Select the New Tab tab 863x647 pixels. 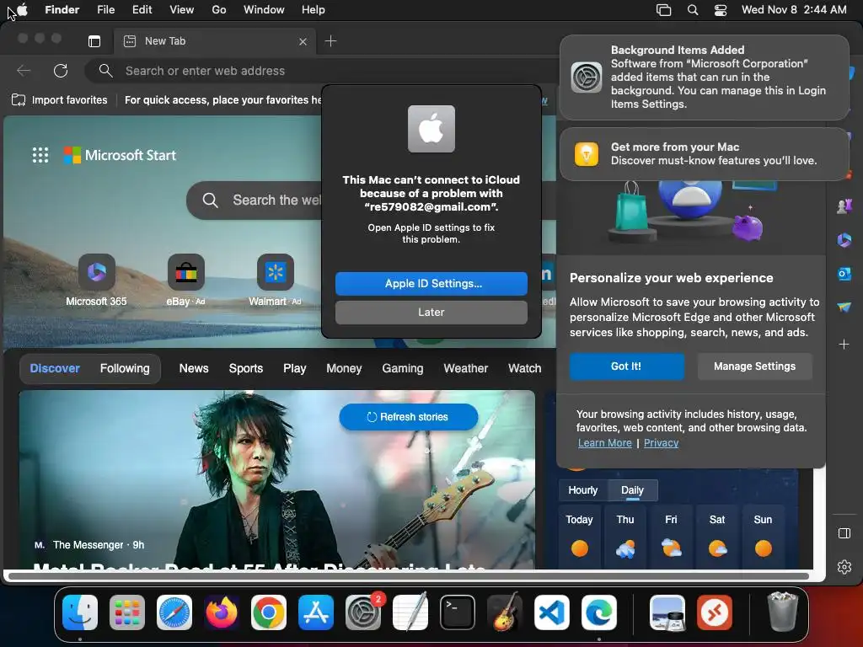pos(215,41)
